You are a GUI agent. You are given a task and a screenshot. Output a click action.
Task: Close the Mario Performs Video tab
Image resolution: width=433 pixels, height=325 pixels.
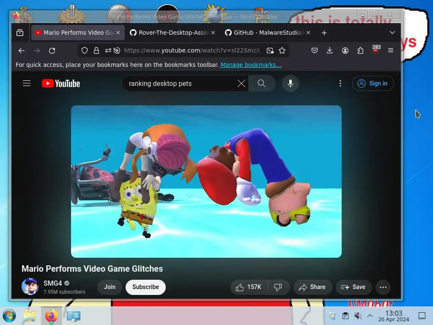118,33
